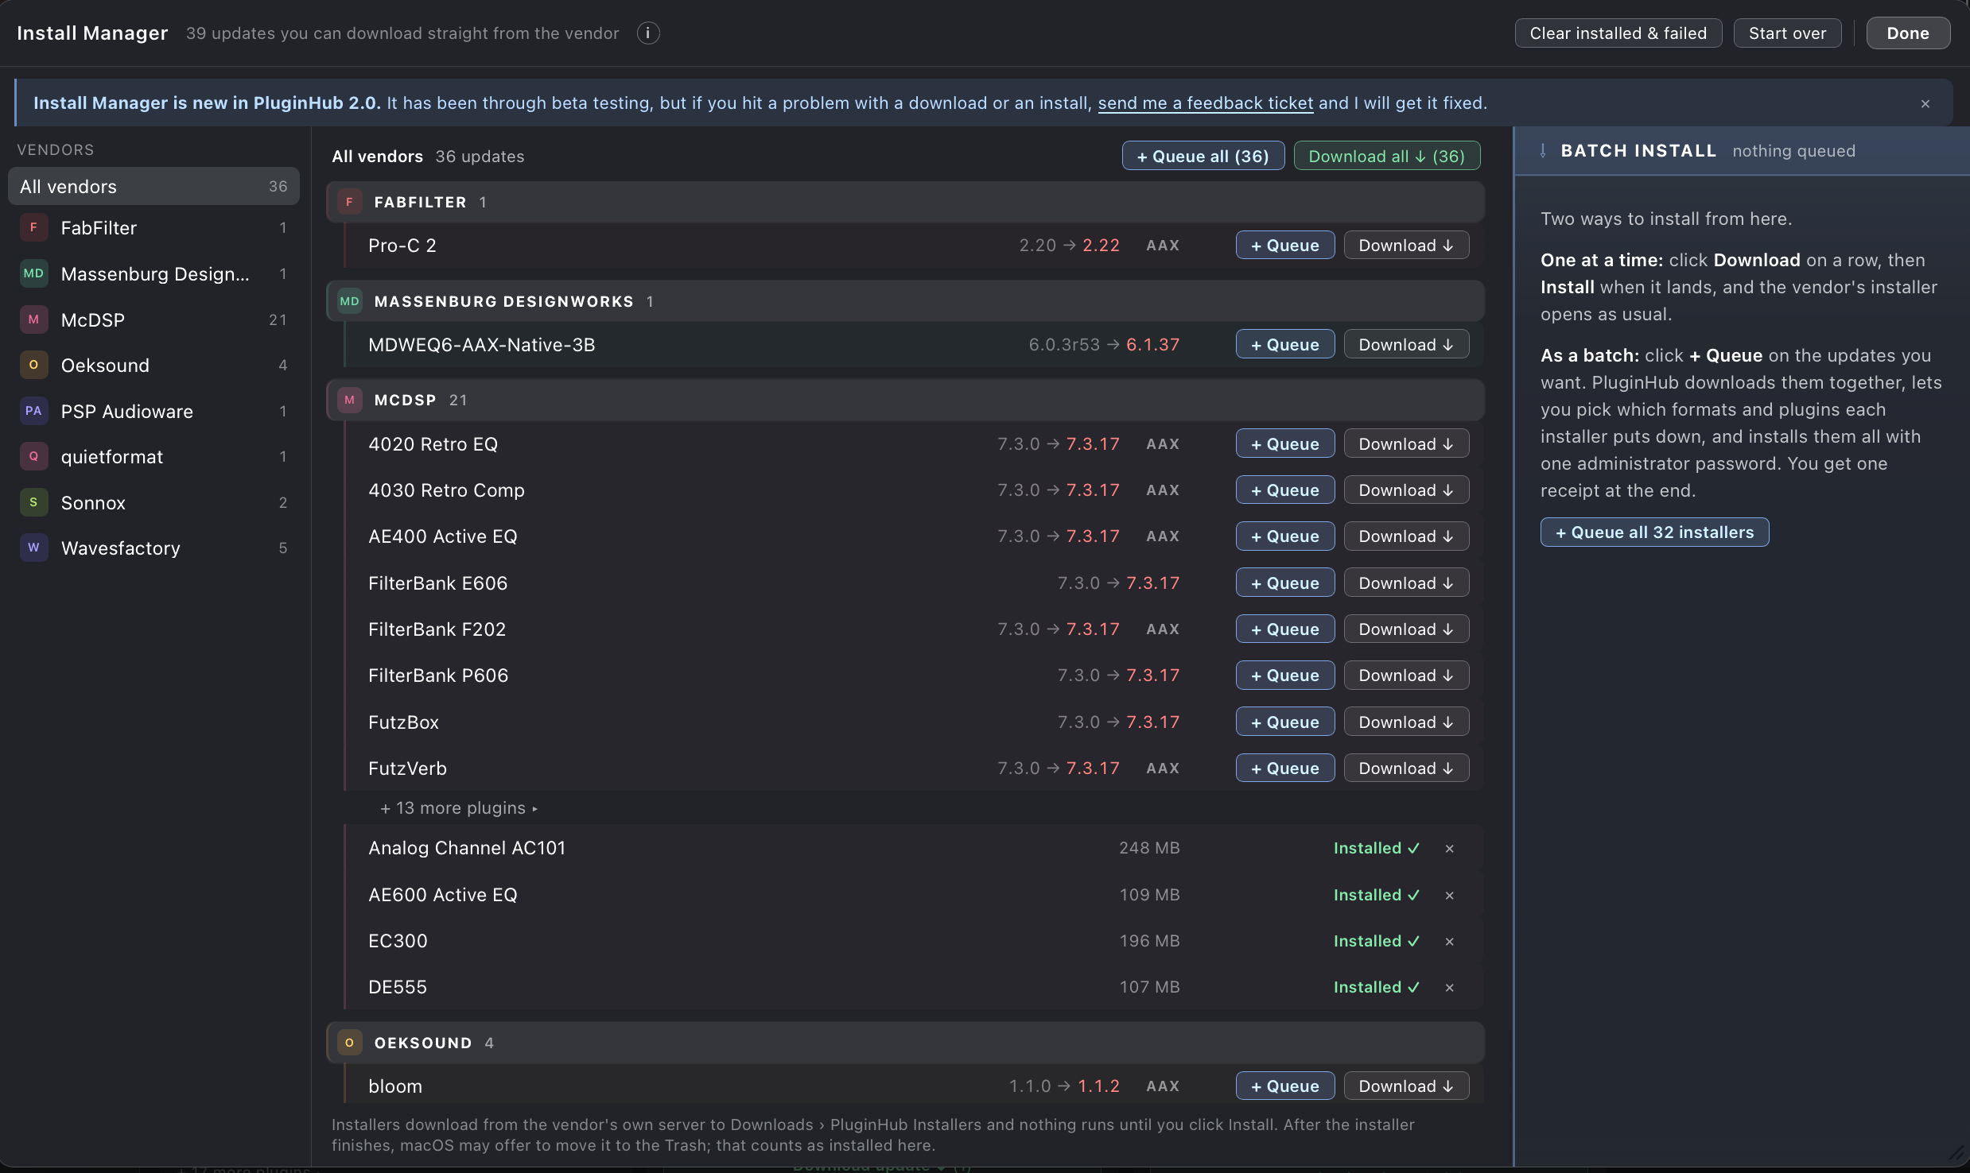Click the quietformat Q sidebar icon
1970x1173 pixels.
(x=33, y=457)
